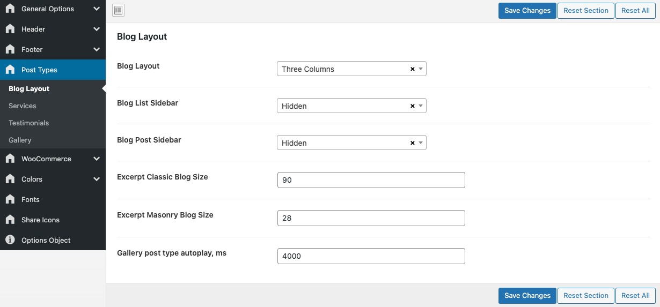Expand the General Options menu chevron

pos(97,9)
